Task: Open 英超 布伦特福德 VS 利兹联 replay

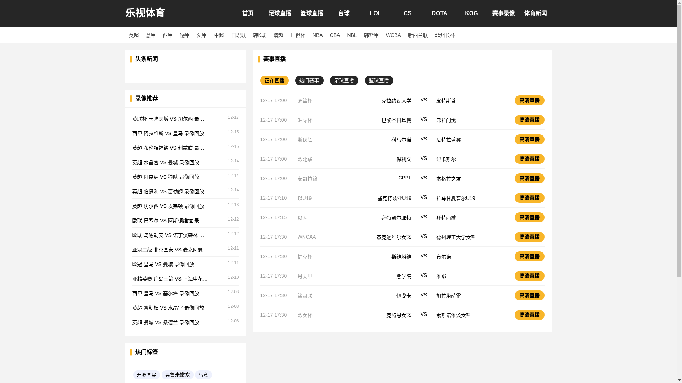Action: click(168, 148)
